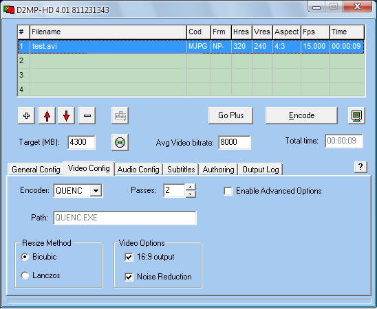Switch to the General Config tab
This screenshot has width=377, height=309.
36,170
